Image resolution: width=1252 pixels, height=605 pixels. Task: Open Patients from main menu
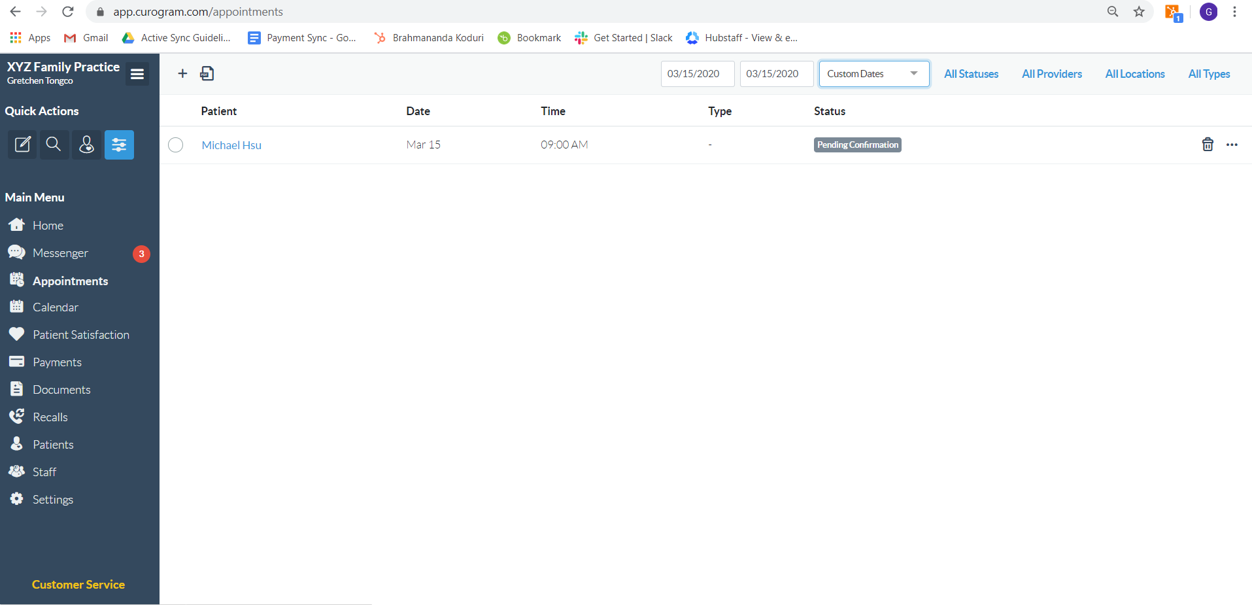(x=53, y=445)
